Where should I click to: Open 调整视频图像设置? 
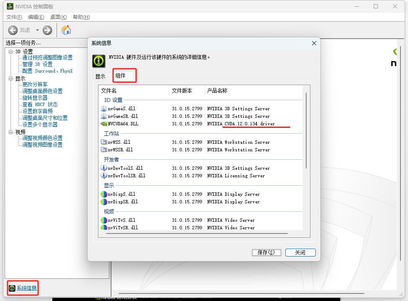42,145
